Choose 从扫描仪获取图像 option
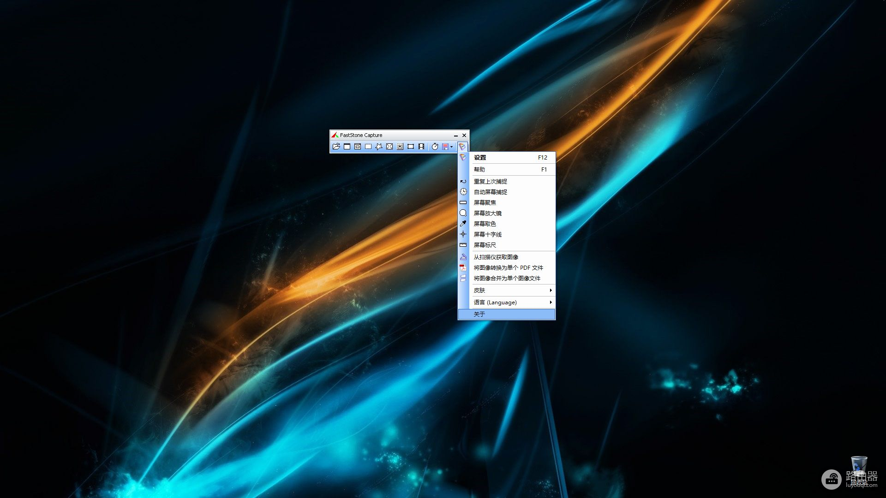 [507, 257]
